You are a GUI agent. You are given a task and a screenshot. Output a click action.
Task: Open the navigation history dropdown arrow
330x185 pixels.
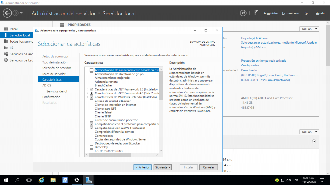21,13
